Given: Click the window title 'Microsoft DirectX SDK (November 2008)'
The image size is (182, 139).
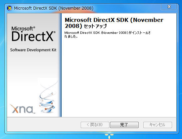Looking at the screenshot, I should pyautogui.click(x=54, y=8).
